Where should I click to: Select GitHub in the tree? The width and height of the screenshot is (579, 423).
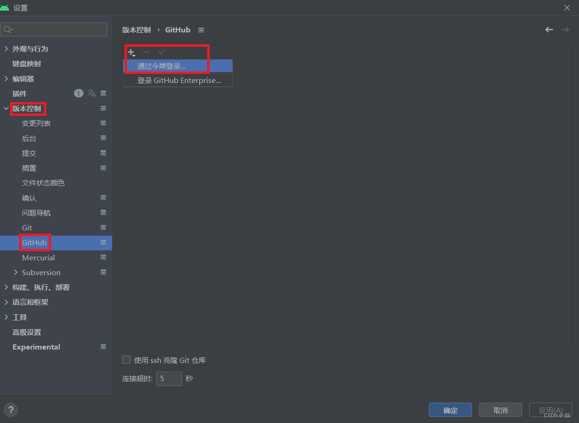tap(34, 242)
